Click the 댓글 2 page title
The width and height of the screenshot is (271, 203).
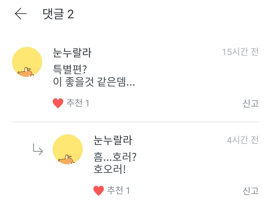coord(58,14)
